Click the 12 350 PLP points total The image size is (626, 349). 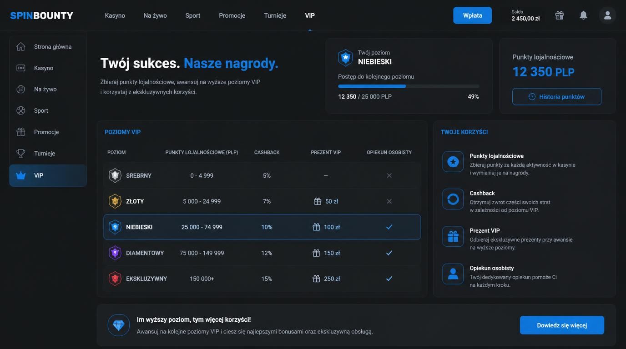coord(543,72)
